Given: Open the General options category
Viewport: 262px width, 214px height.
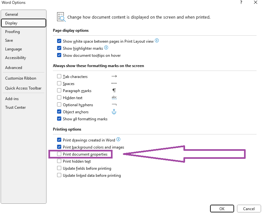Looking at the screenshot, I should [23, 14].
